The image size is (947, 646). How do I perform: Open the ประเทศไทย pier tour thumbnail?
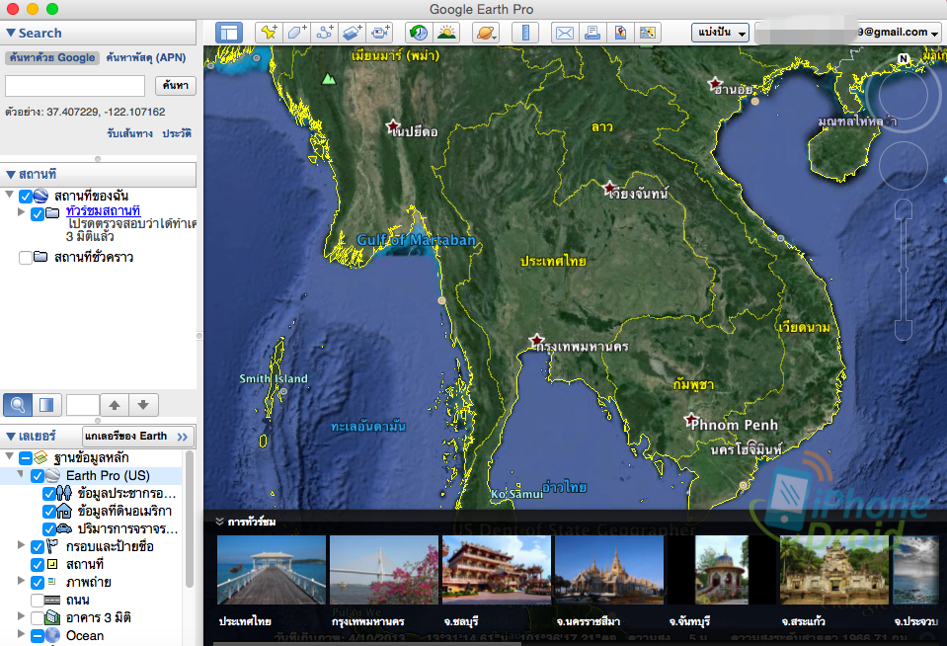[x=272, y=570]
